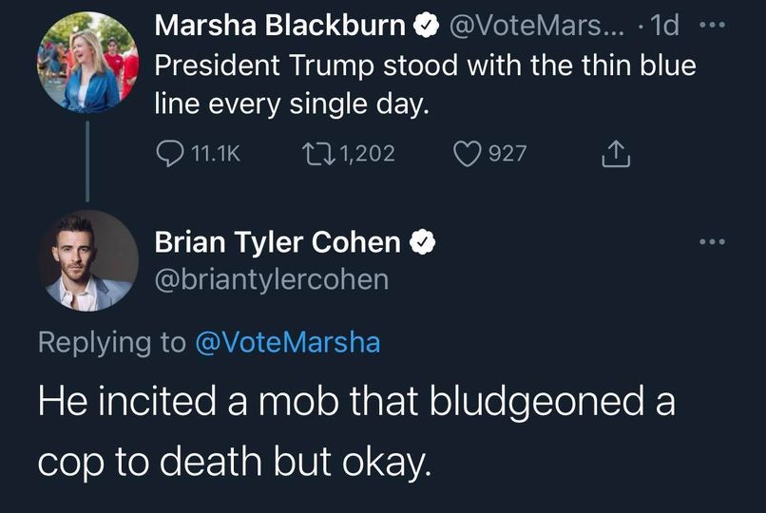Click the Brian Tyler Cohen display name

pos(278,242)
